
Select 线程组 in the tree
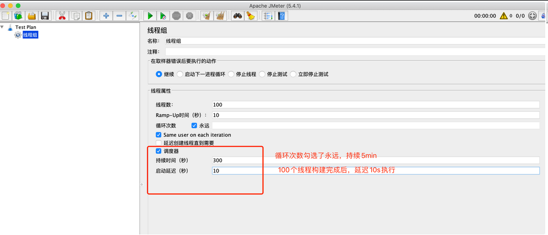click(x=30, y=35)
